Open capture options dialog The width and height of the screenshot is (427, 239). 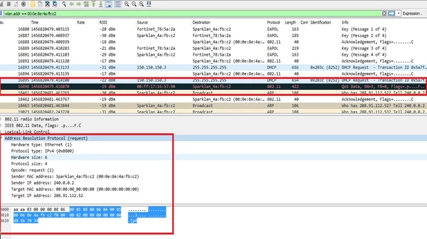pos(24,4)
